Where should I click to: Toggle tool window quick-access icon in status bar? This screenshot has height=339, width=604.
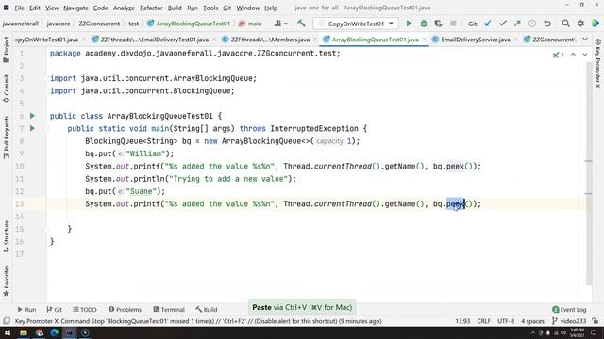click(x=7, y=321)
